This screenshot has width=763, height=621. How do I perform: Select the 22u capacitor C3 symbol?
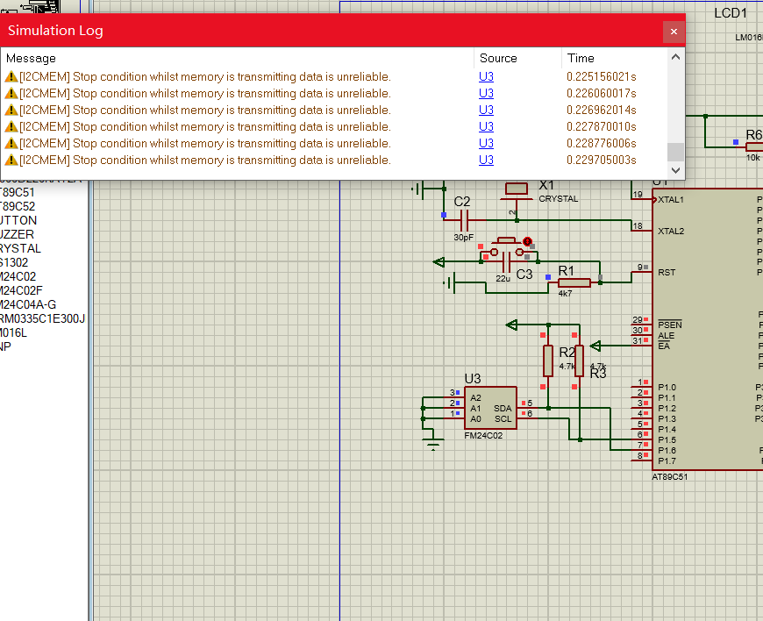tap(506, 262)
